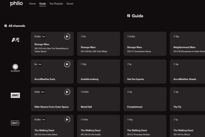Select the Guide tab

(42, 4)
